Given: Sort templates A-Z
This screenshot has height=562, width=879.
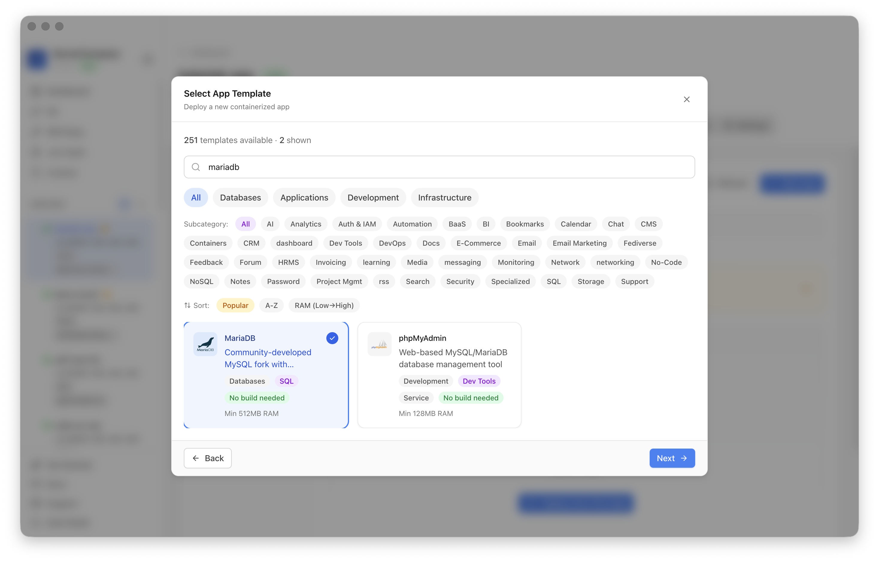Looking at the screenshot, I should pos(272,305).
